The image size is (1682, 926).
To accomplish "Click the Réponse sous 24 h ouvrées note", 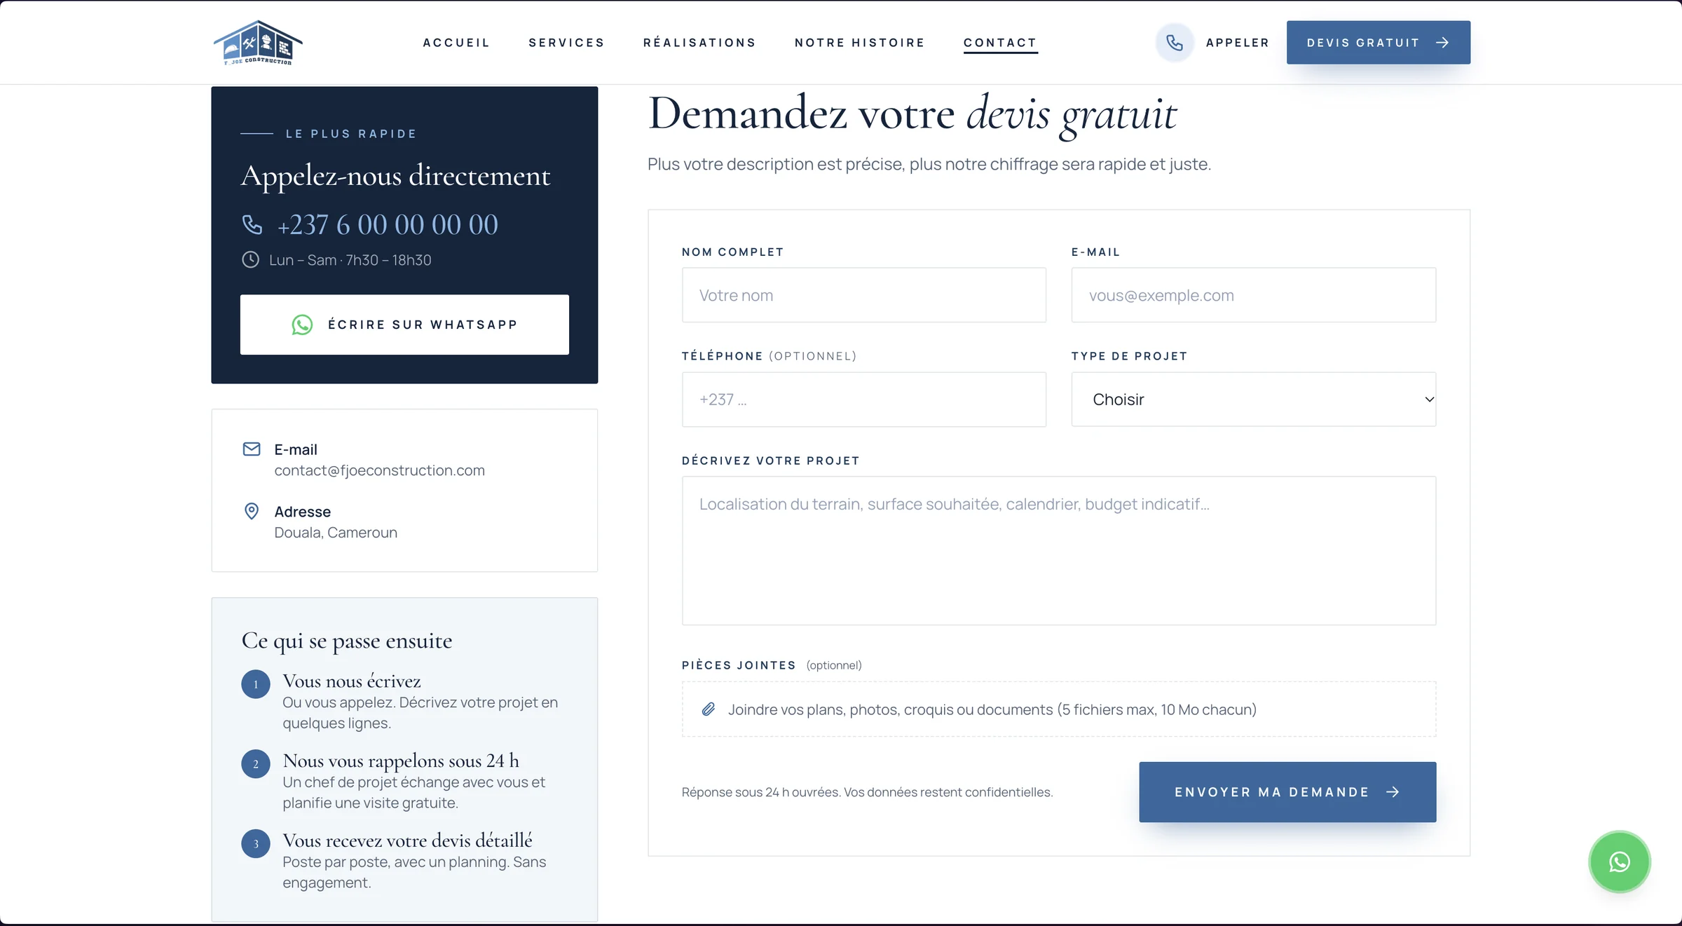I will click(x=867, y=792).
